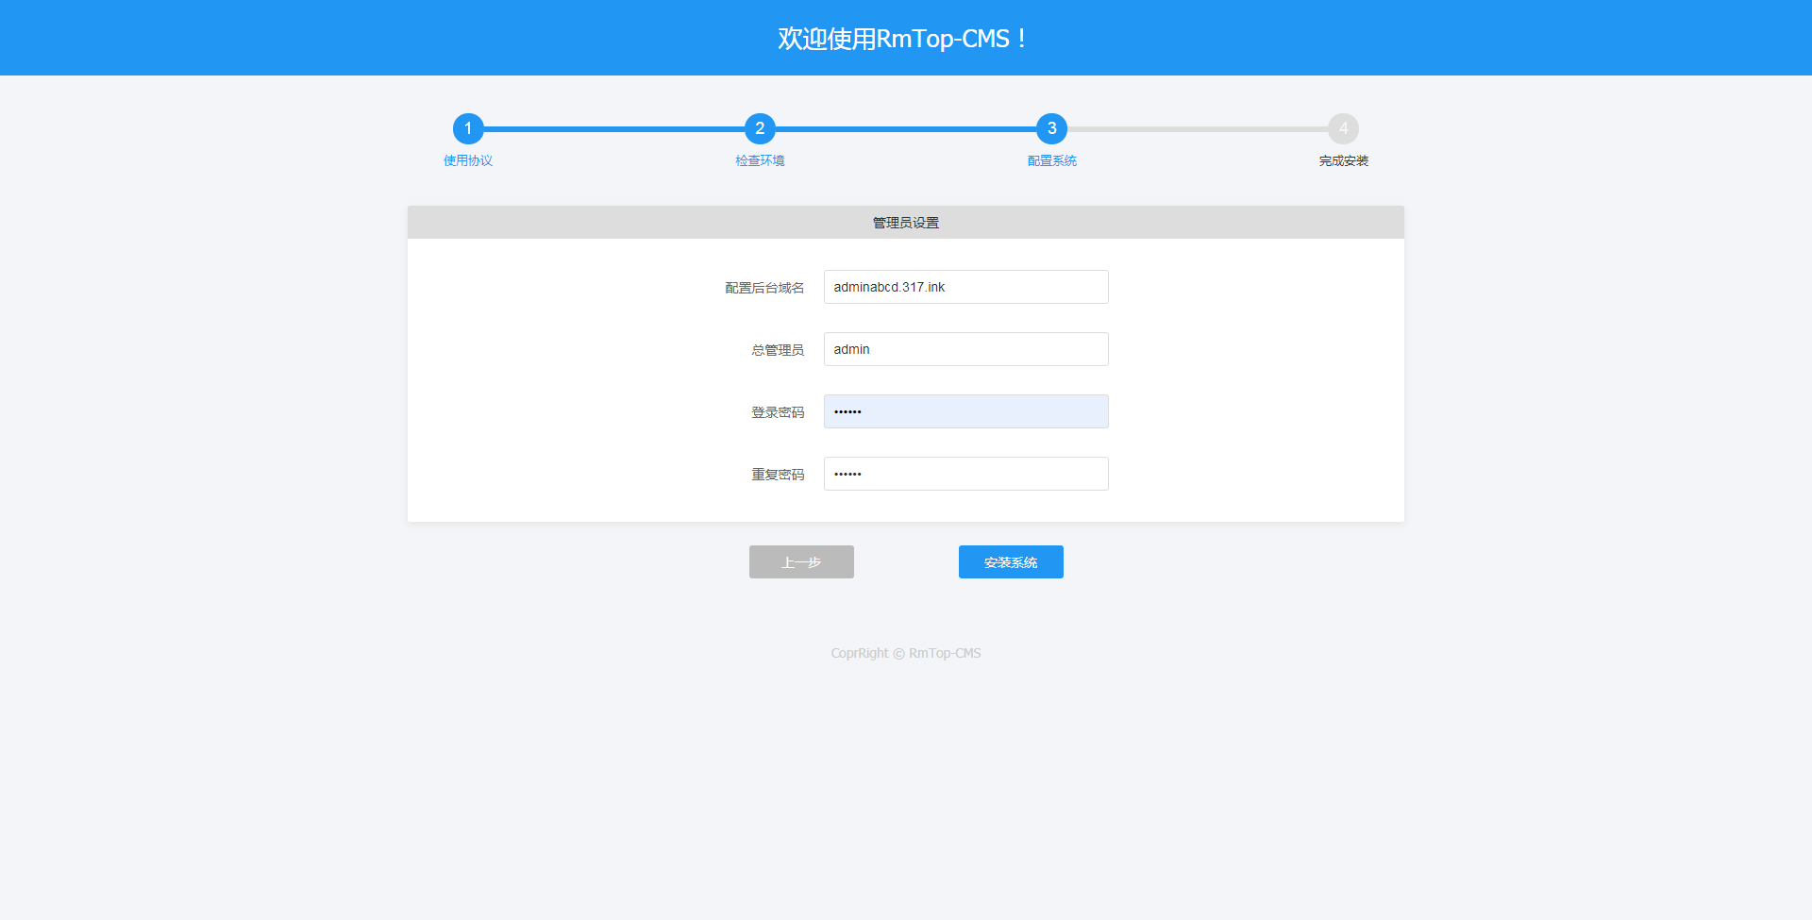Click the 管理员设置 panel header
The height and width of the screenshot is (920, 1812).
906,223
